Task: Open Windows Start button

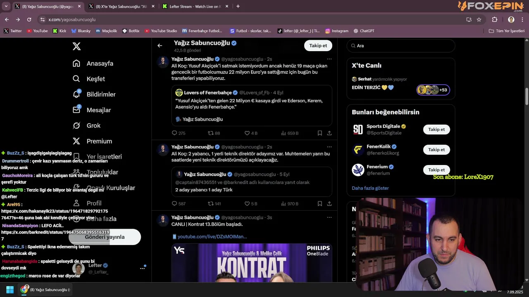Action: (10, 290)
